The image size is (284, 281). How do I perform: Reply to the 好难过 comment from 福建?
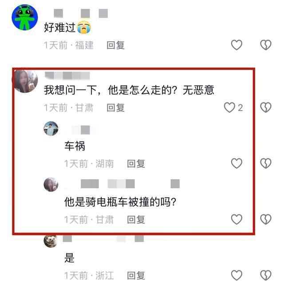[x=115, y=45]
